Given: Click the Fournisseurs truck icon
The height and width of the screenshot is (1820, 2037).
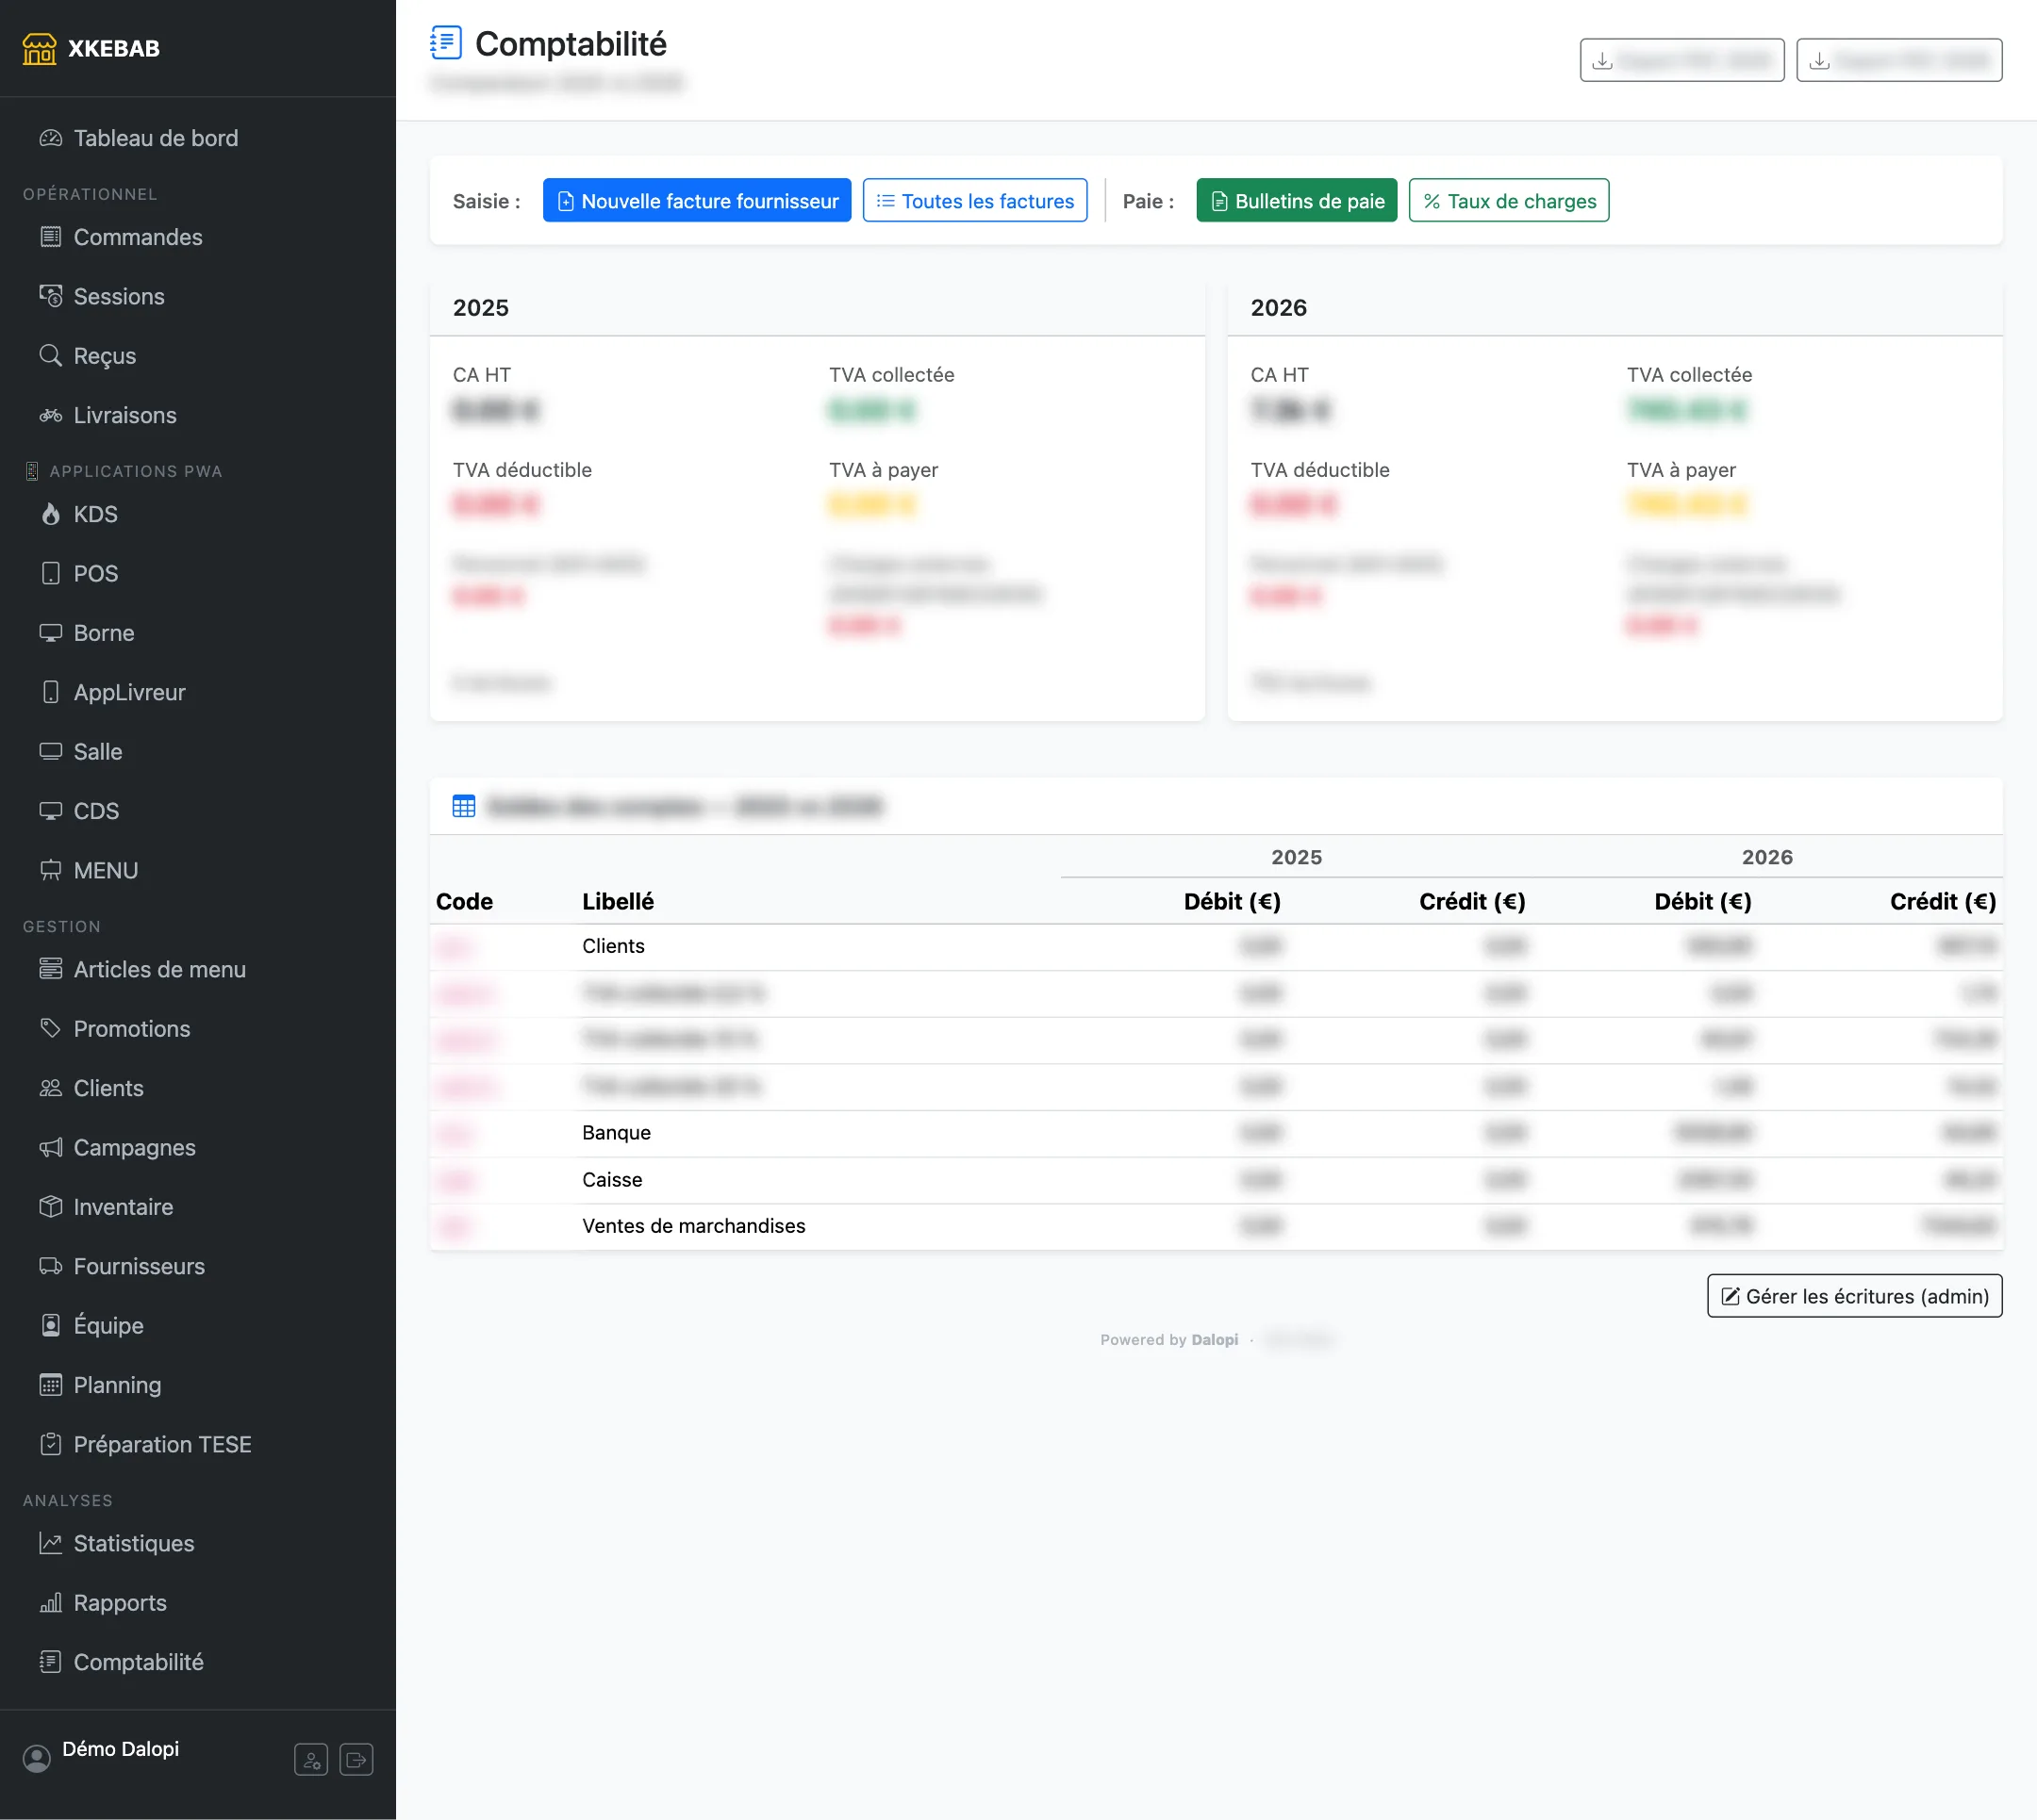Looking at the screenshot, I should click(51, 1266).
